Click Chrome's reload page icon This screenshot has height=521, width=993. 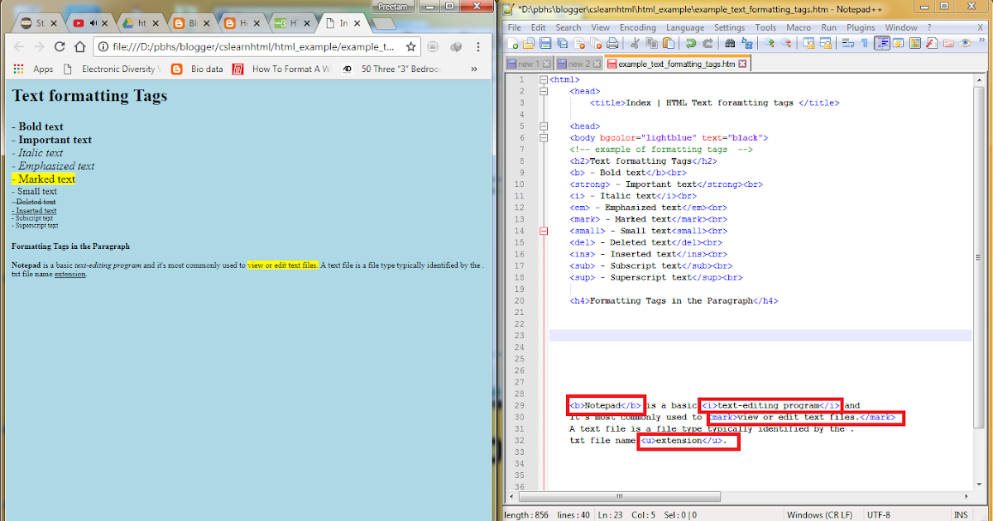click(x=60, y=46)
